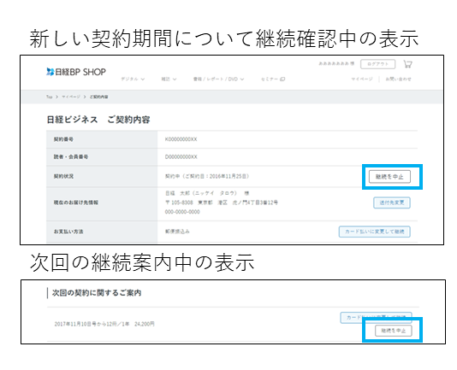
Task: Expand the 雑誌 menu
Action: click(x=169, y=79)
